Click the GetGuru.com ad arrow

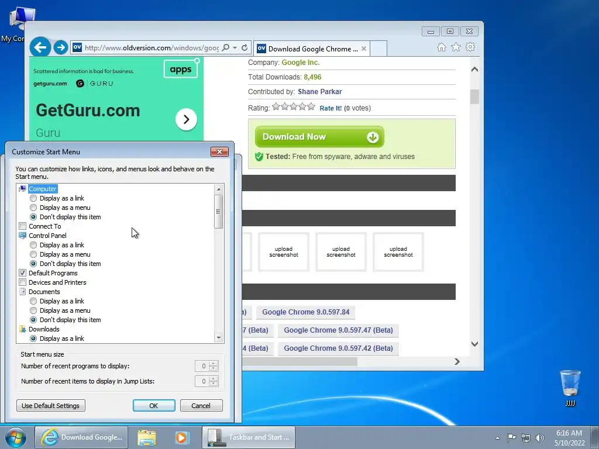(x=186, y=119)
